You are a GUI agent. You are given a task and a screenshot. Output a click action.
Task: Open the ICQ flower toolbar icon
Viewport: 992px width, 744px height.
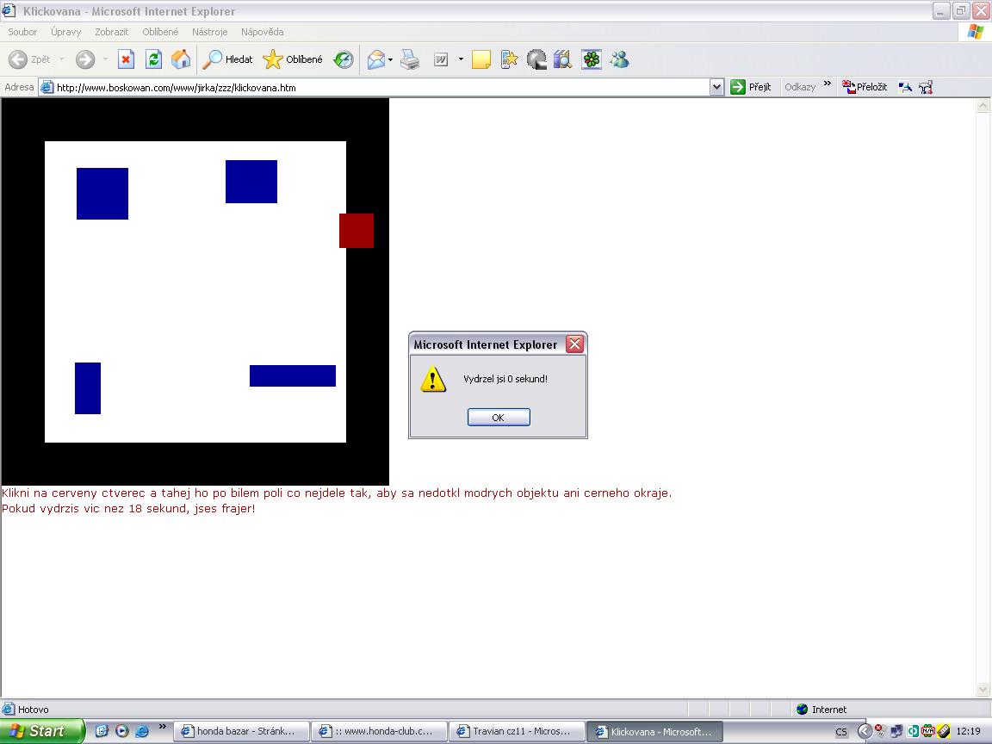pyautogui.click(x=592, y=59)
